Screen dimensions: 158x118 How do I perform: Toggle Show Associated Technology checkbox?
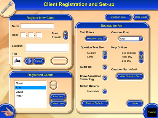click(x=105, y=78)
